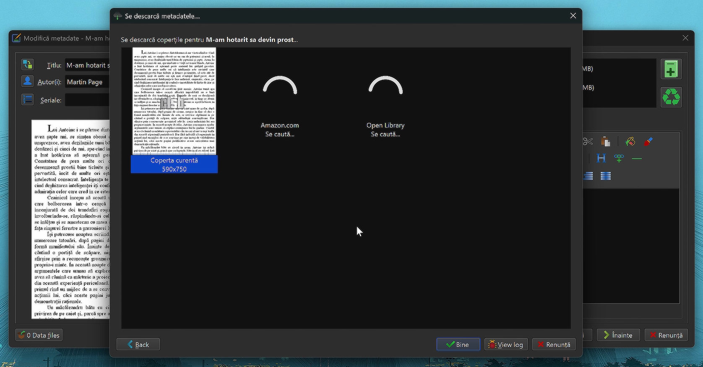Click the brush foreground color icon
Screen dimensions: 703x367
point(648,142)
